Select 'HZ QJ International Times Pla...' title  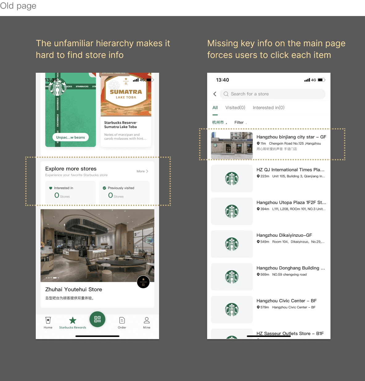click(x=290, y=170)
